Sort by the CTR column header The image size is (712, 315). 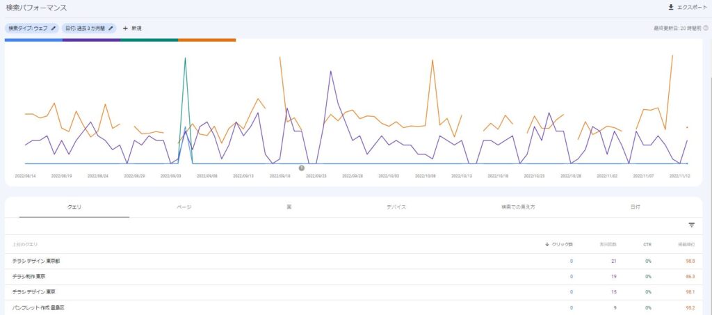[x=647, y=244]
